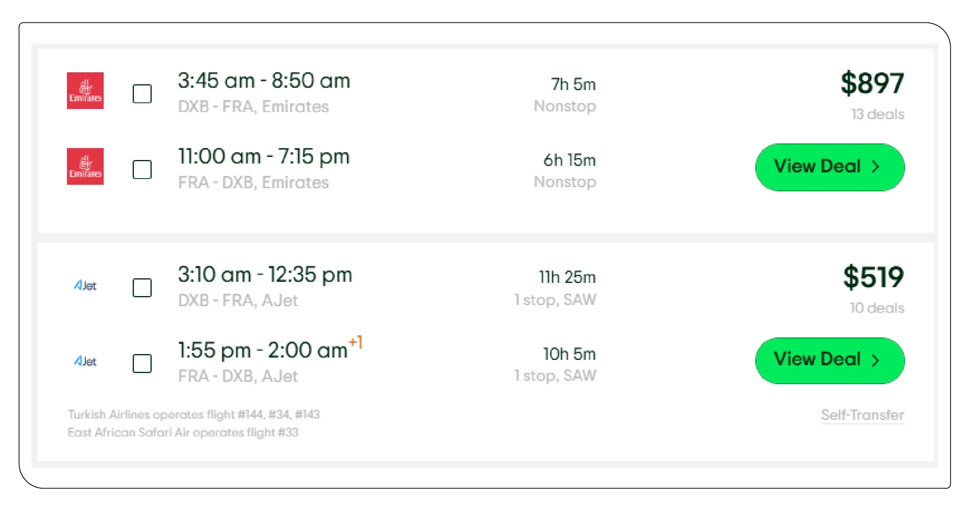The height and width of the screenshot is (511, 970).
Task: Click the AJet logo for the FRA - DXB flight
Action: tap(85, 361)
